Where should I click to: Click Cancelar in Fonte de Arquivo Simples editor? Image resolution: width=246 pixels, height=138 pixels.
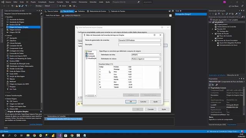click(x=151, y=109)
